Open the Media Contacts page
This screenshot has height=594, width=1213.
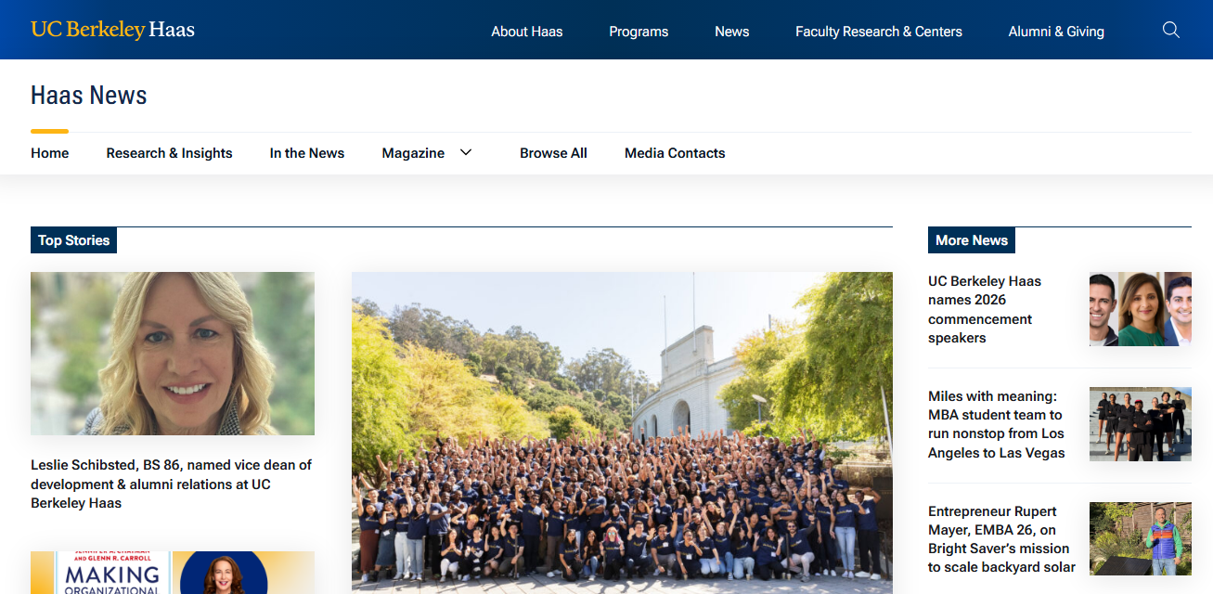tap(675, 152)
